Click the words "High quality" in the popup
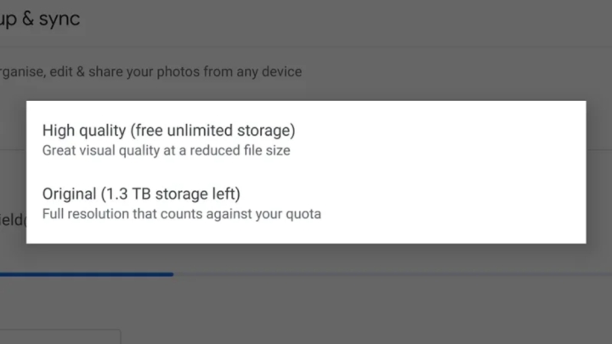Image resolution: width=612 pixels, height=344 pixels. (x=80, y=131)
